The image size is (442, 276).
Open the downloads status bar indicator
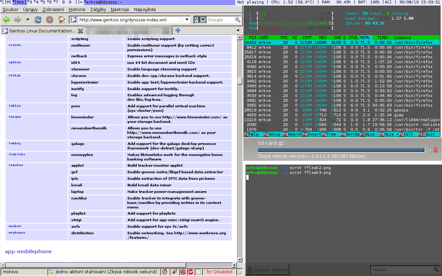click(104, 272)
